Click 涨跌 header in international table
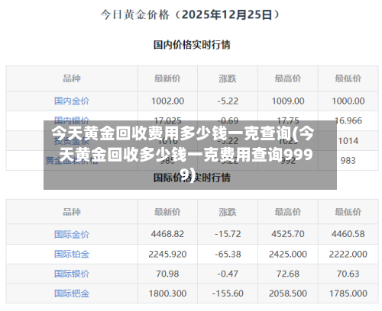 point(228,212)
